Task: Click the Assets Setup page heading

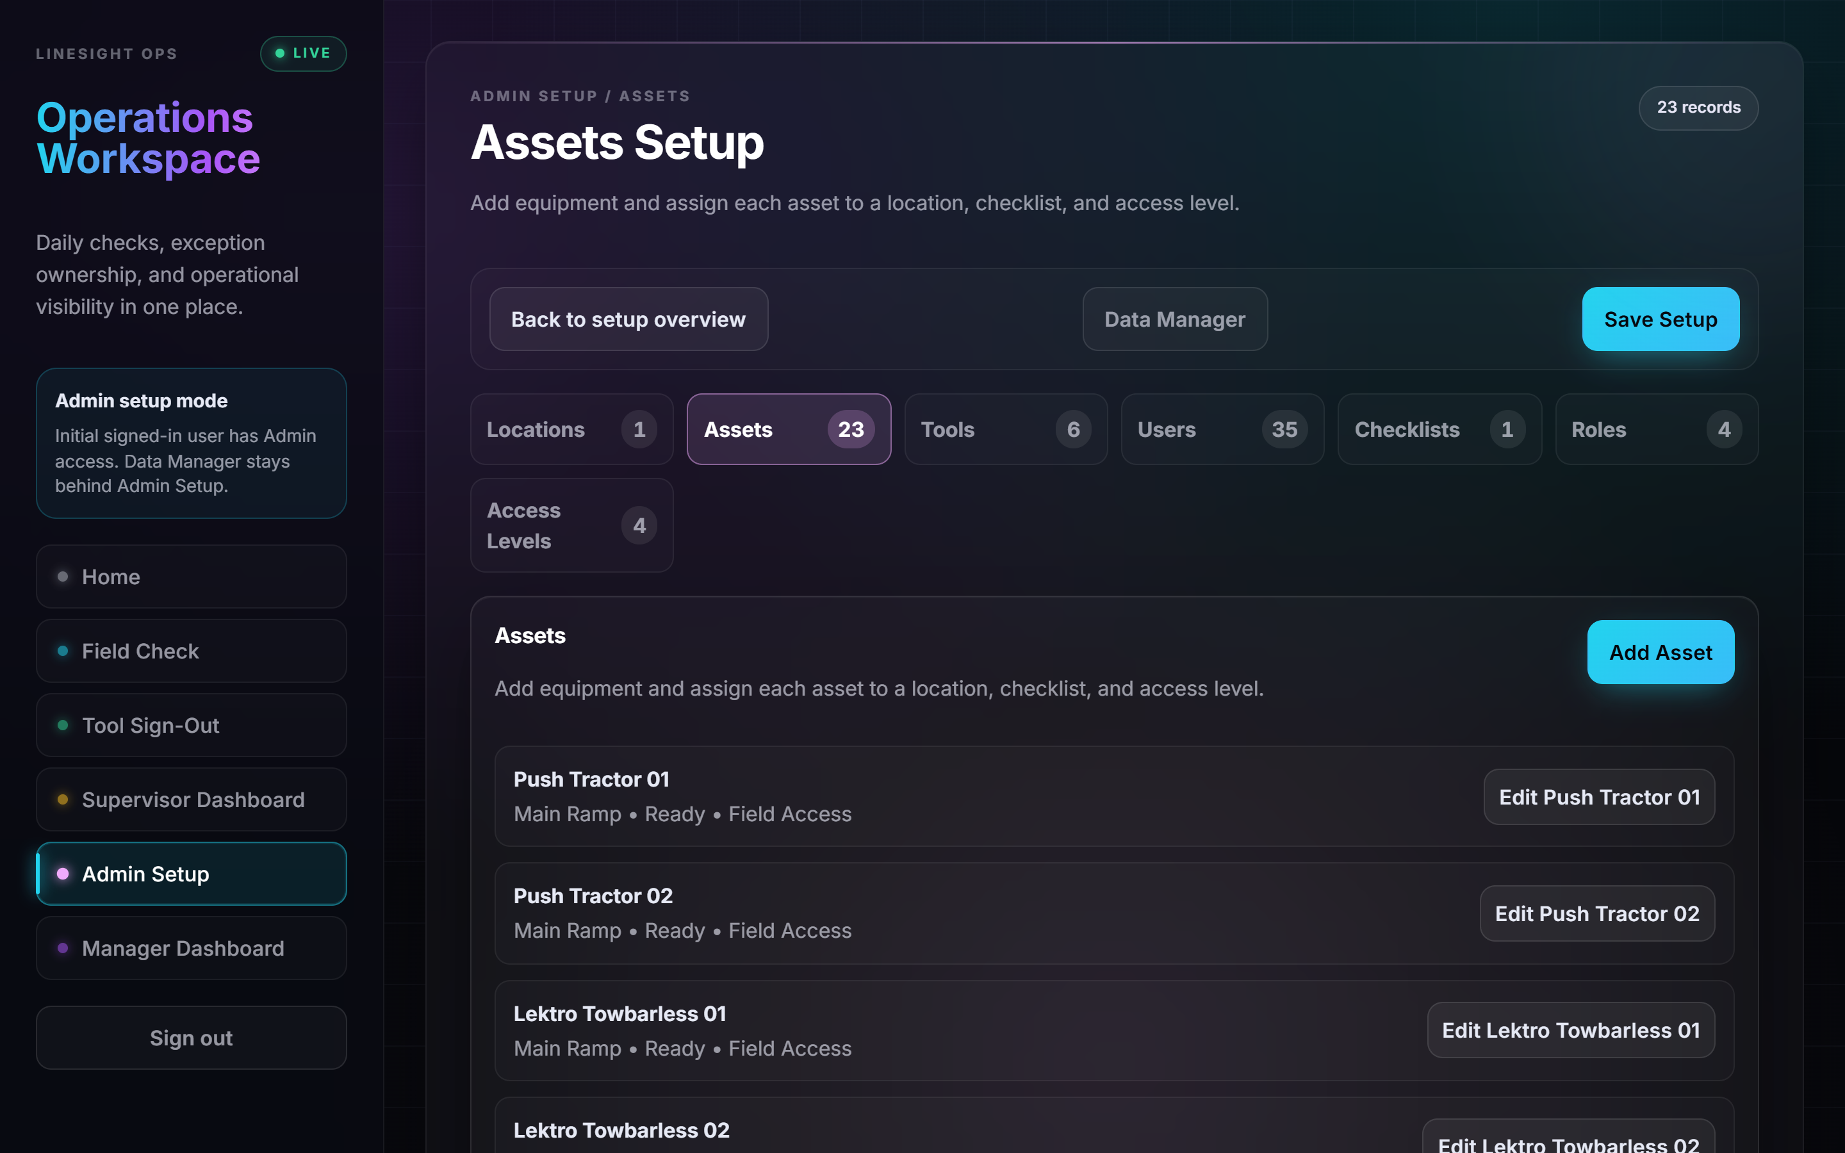Action: [618, 143]
